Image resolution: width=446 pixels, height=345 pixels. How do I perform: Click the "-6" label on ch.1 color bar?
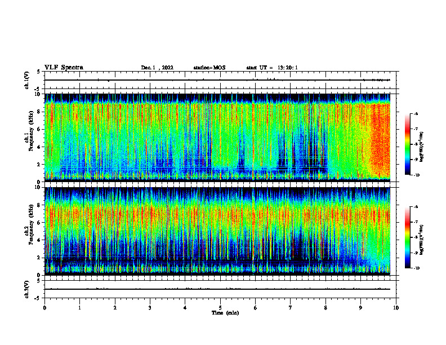(416, 114)
